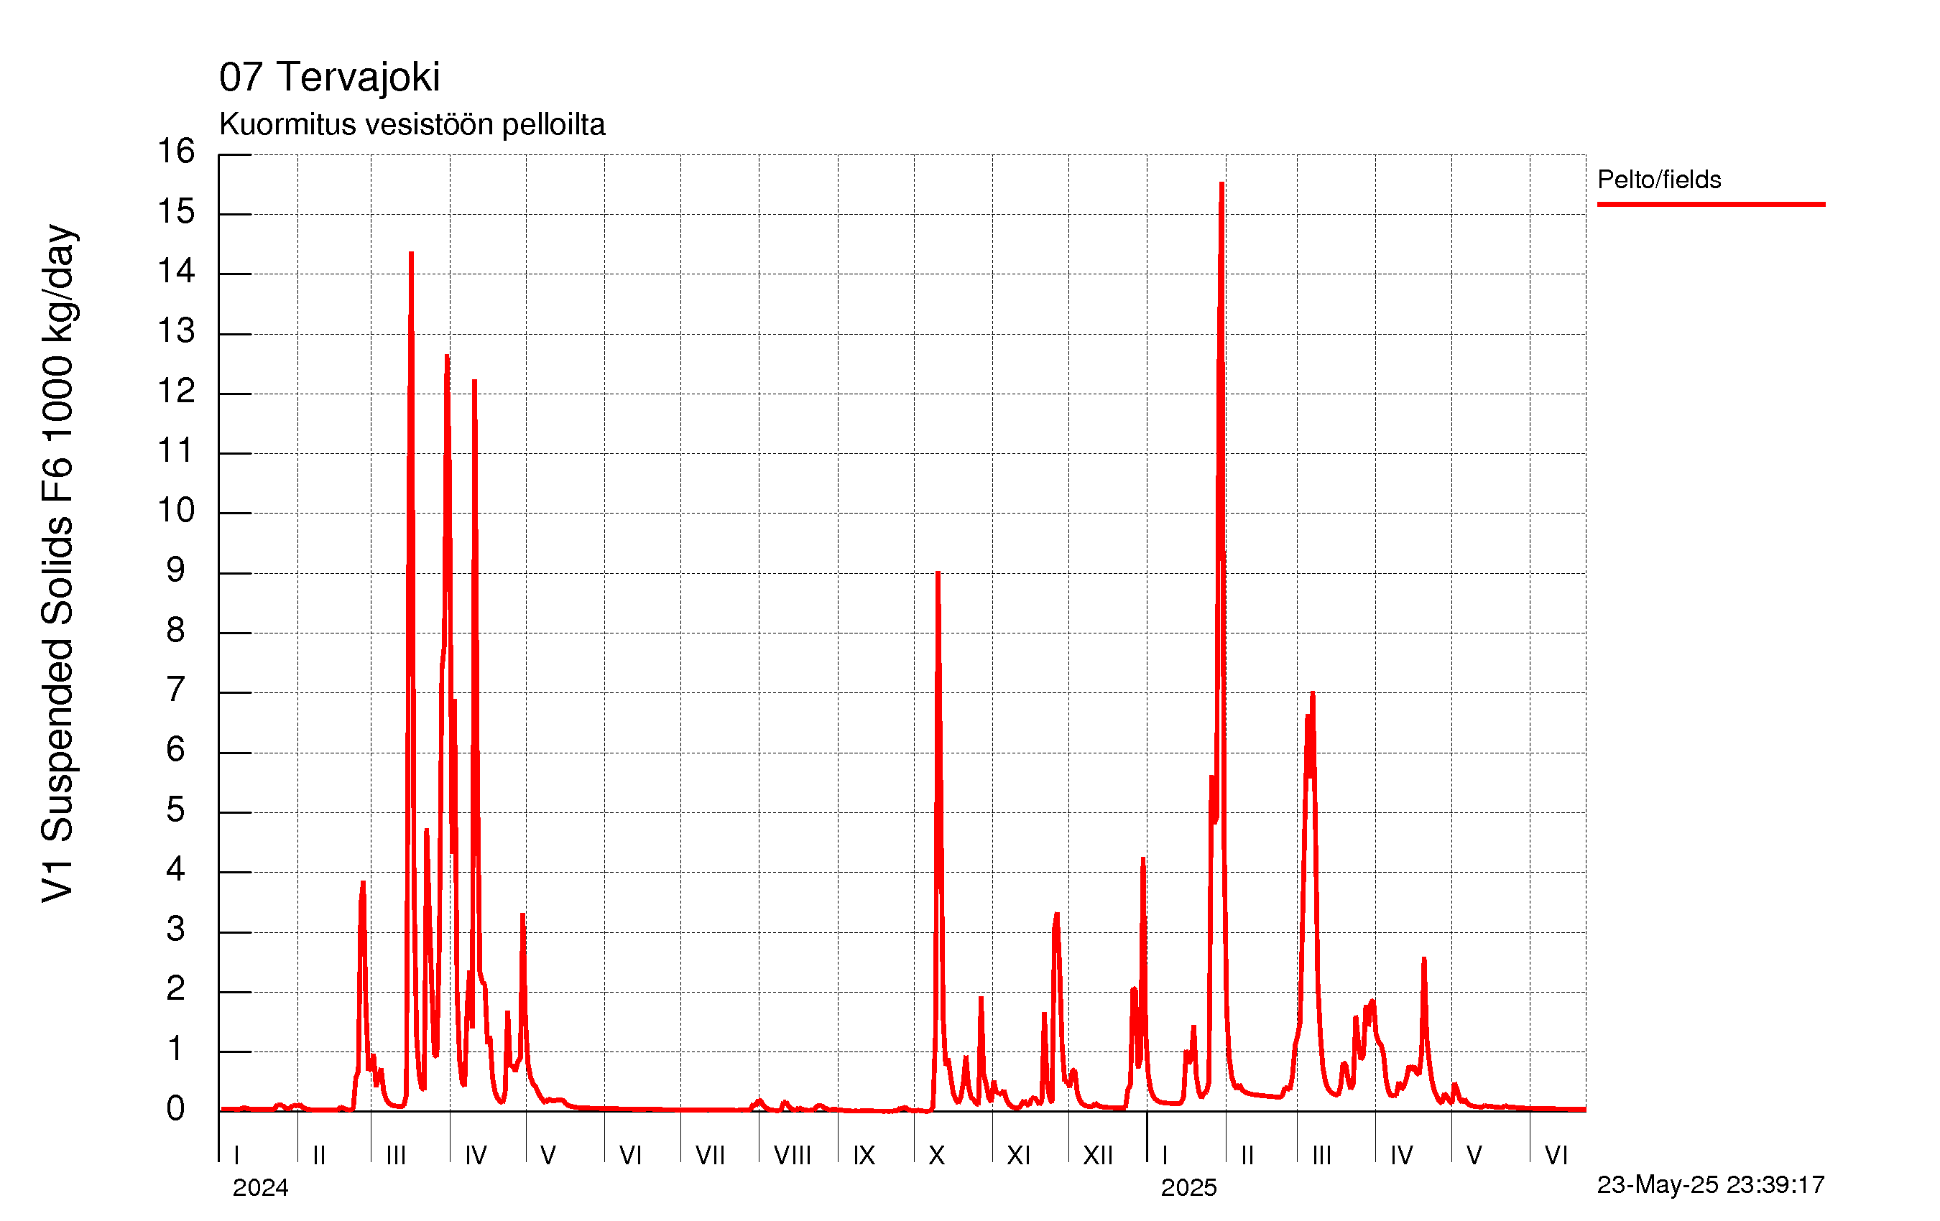The width and height of the screenshot is (1940, 1221).
Task: Click the 2024 month label "III"
Action: 396,1156
